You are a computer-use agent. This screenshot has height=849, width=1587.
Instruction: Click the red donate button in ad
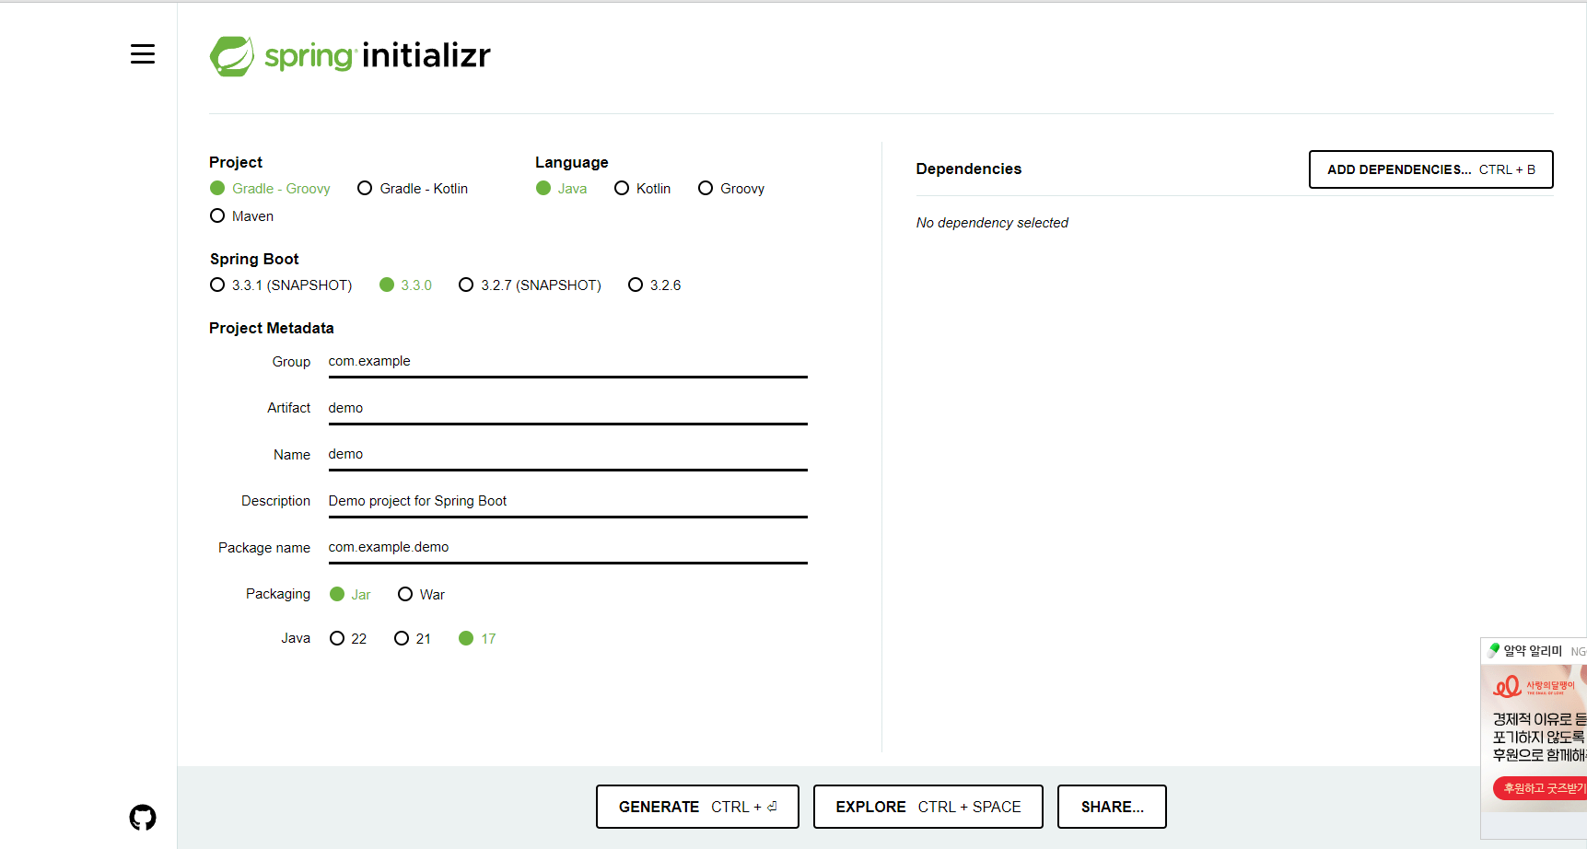point(1540,788)
